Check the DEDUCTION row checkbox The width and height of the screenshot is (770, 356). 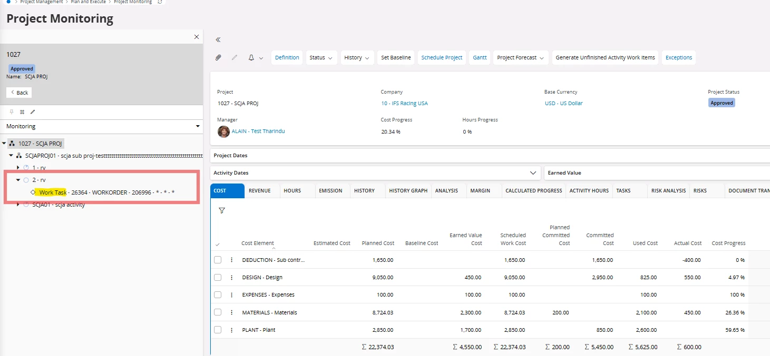click(218, 260)
